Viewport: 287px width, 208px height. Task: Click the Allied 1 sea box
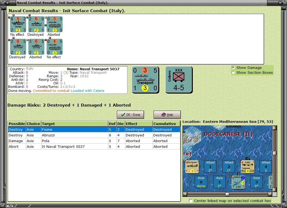click(x=210, y=167)
